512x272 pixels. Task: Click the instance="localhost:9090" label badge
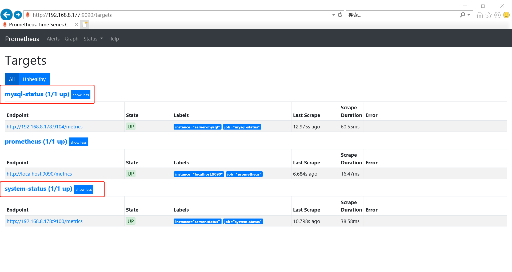199,174
